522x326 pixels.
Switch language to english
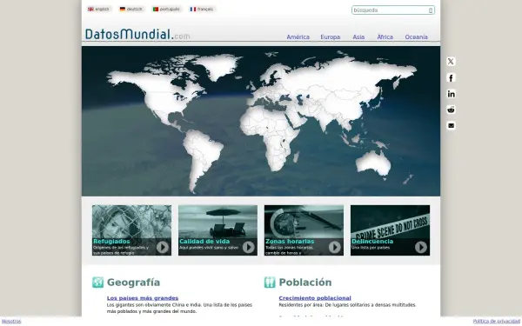(x=98, y=9)
